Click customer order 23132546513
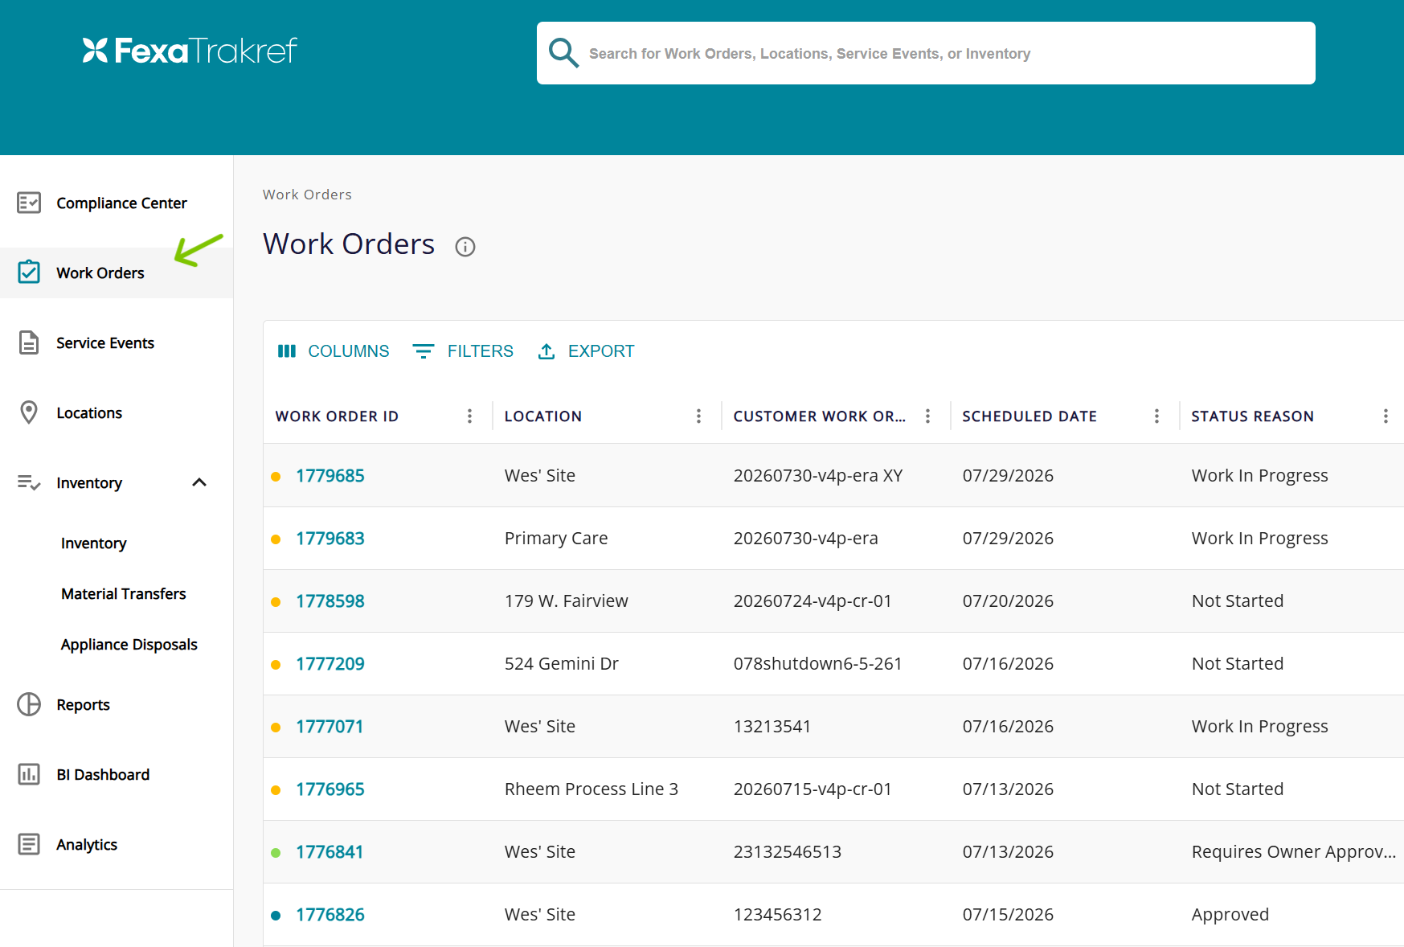1404x947 pixels. pyautogui.click(x=788, y=852)
